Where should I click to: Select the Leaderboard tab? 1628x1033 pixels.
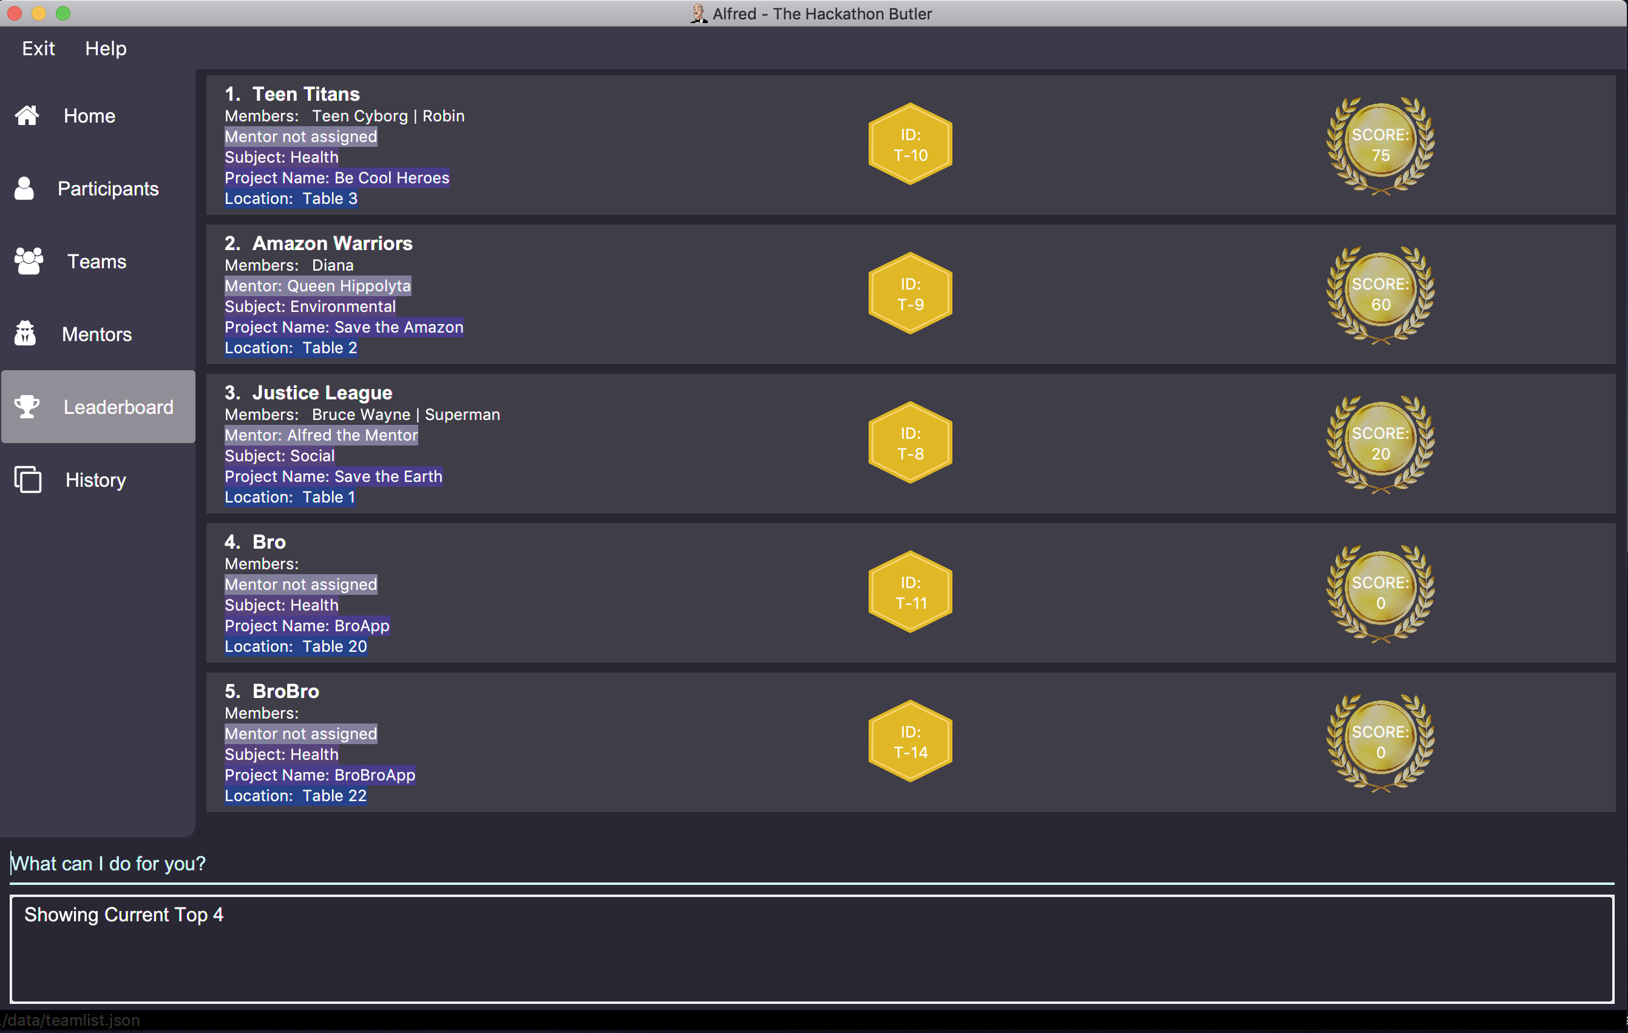tap(98, 407)
